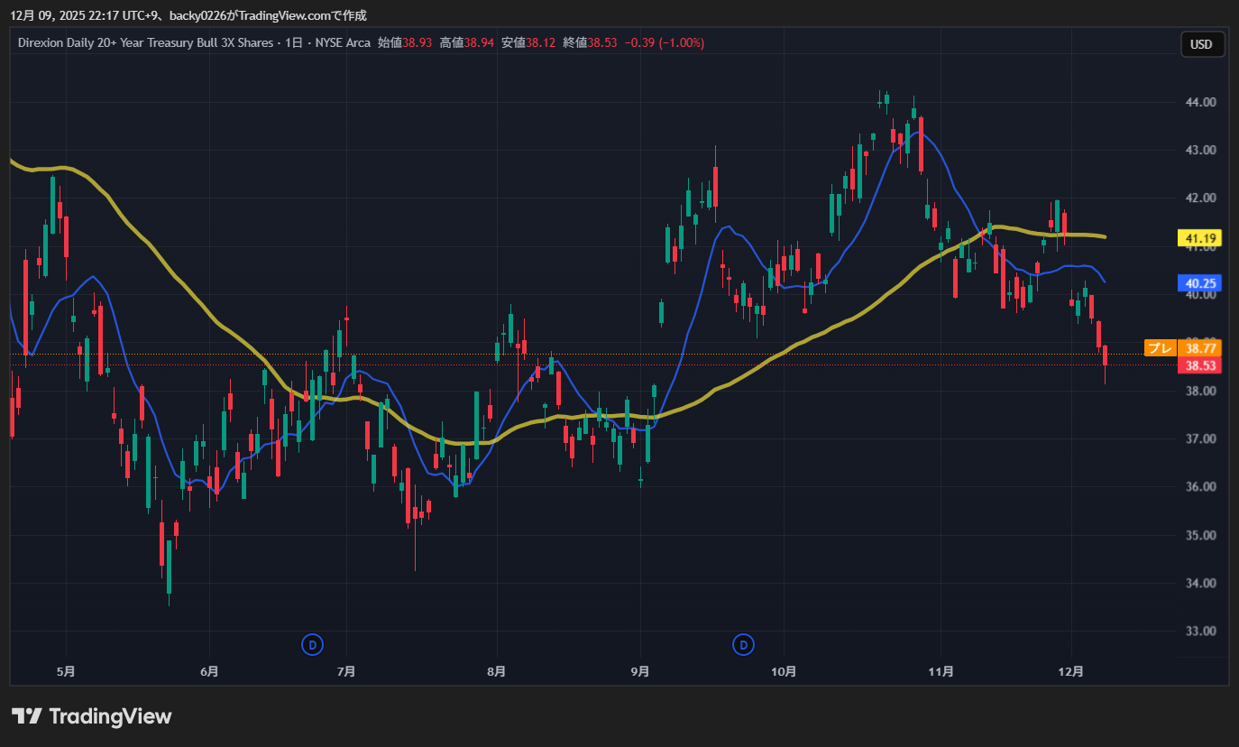This screenshot has height=747, width=1239.
Task: Click the 始値 38.93 open value
Action: pos(405,42)
